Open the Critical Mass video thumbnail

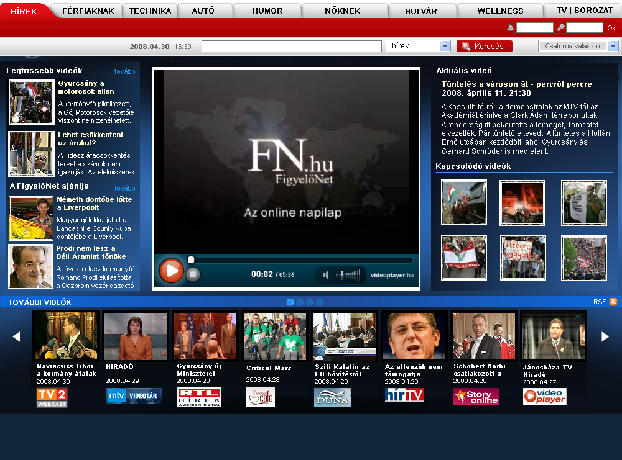(x=275, y=336)
